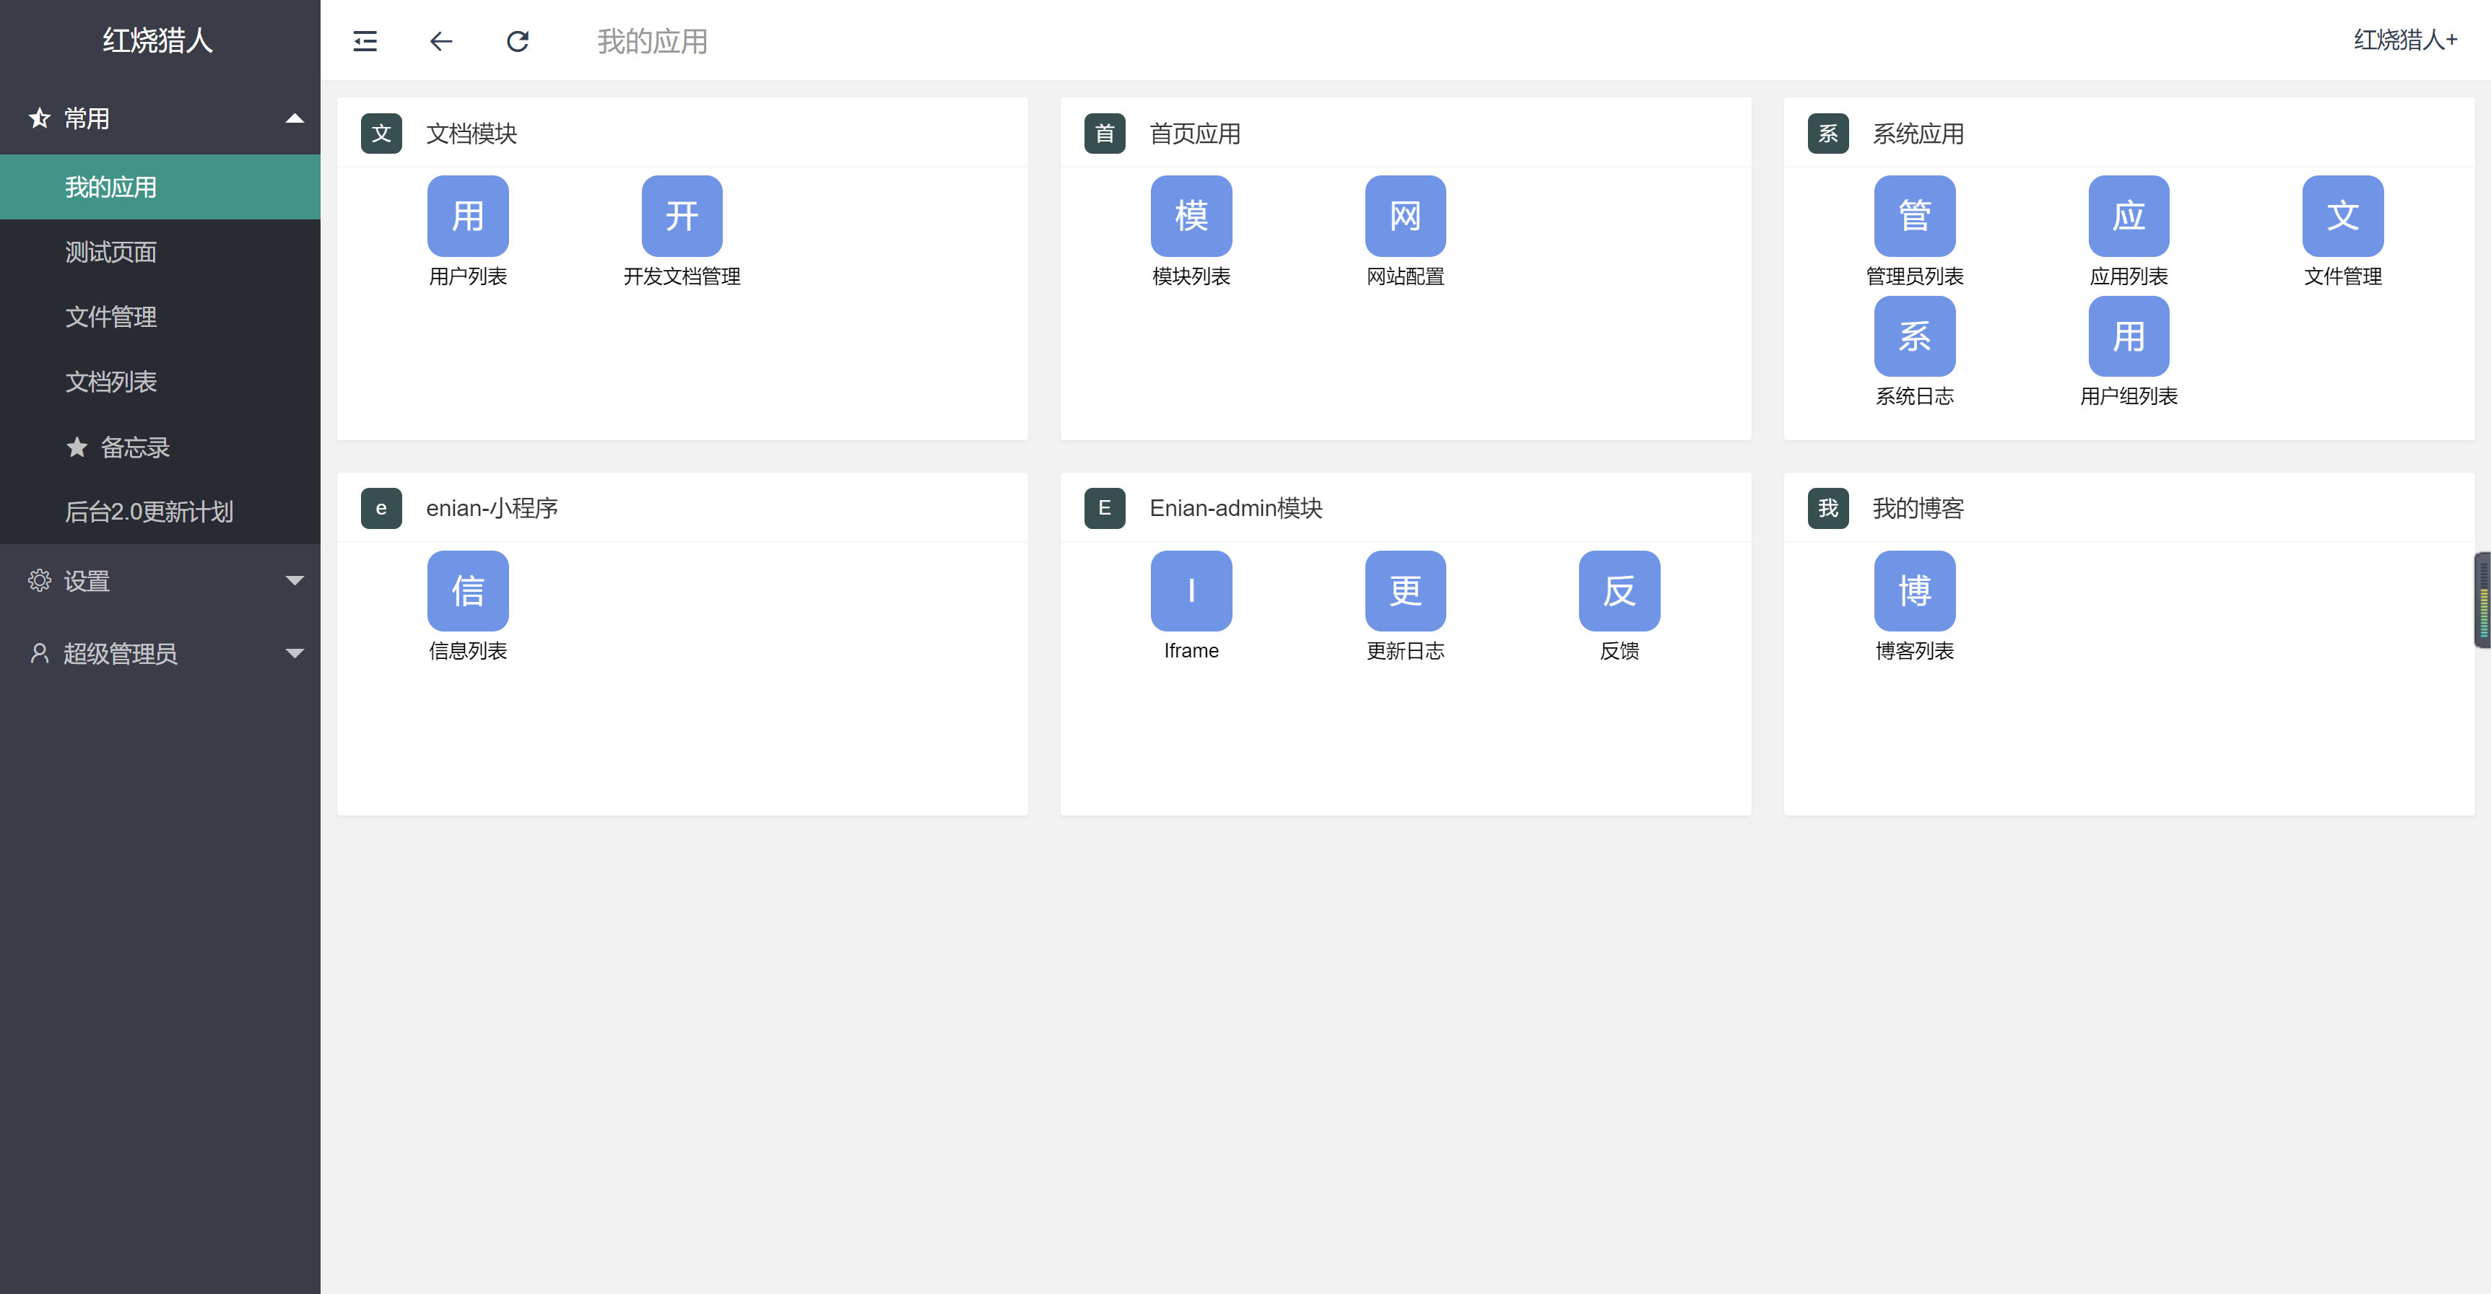Open the 管理员列表 app icon
2491x1294 pixels.
click(x=1913, y=216)
